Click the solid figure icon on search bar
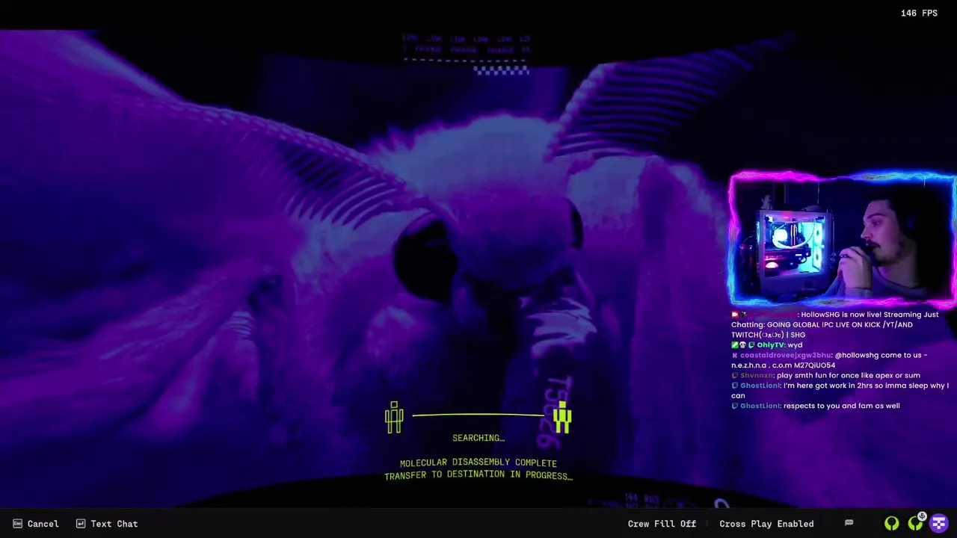 pyautogui.click(x=562, y=417)
